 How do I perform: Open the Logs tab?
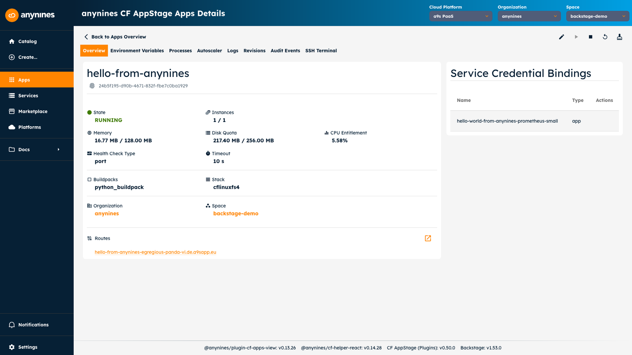click(x=233, y=51)
